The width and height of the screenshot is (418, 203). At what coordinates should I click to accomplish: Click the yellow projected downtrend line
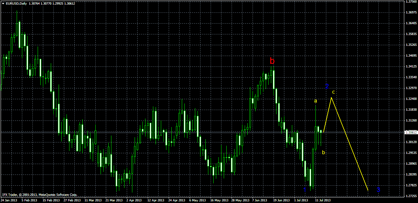350,144
